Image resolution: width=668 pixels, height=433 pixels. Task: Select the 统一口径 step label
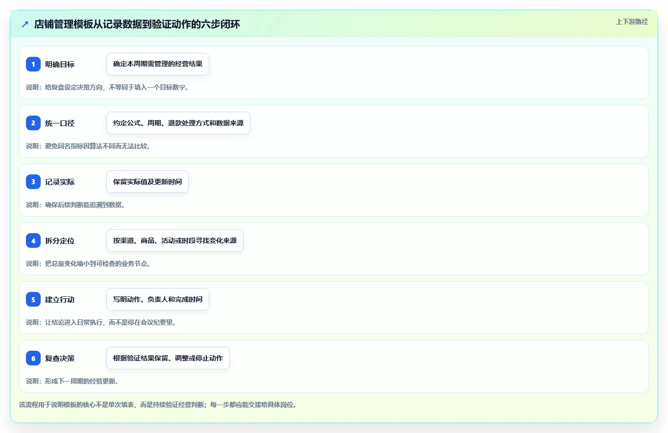click(x=60, y=123)
